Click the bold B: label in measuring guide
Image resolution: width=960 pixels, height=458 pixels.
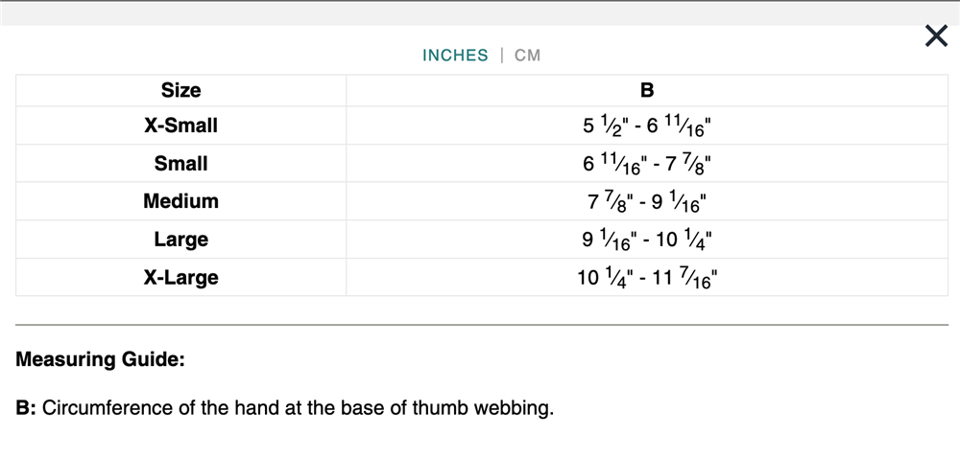[27, 408]
